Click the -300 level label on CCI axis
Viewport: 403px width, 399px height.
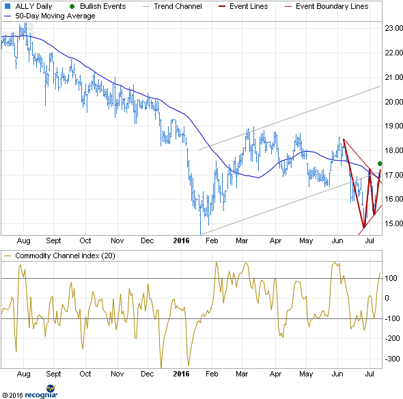point(392,359)
